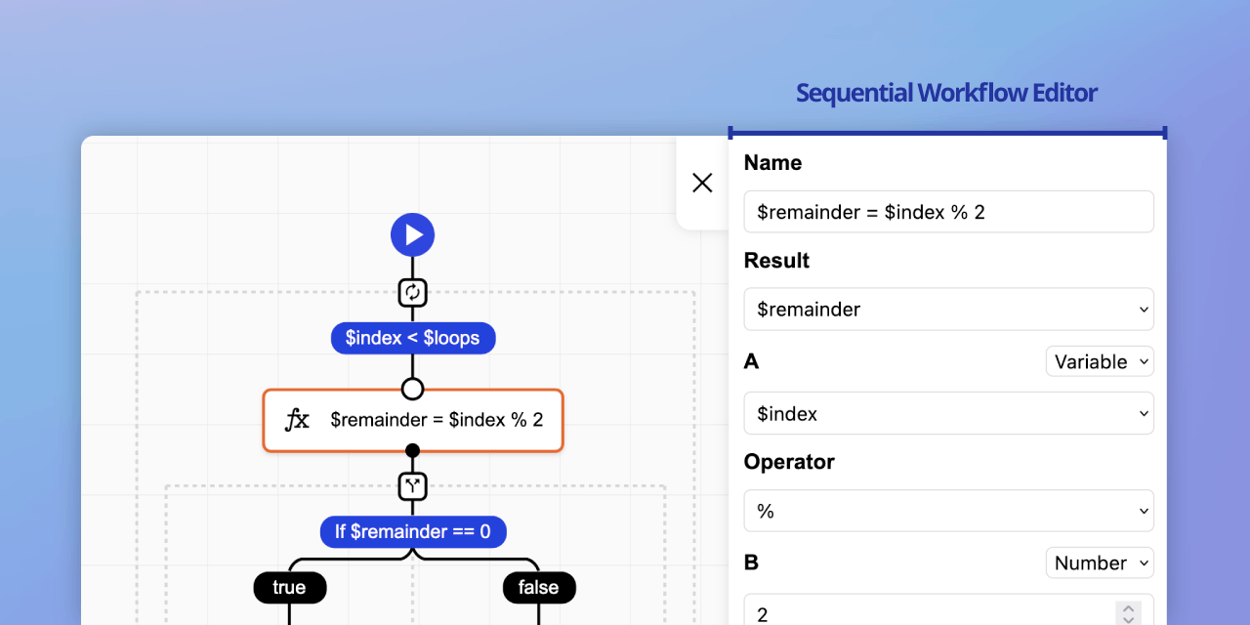Expand the $index variable dropdown
Image resolution: width=1250 pixels, height=625 pixels.
[948, 414]
